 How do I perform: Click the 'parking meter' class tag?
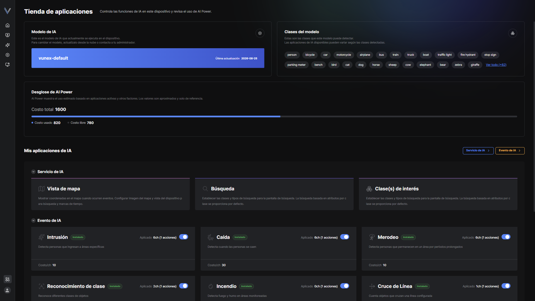point(296,65)
